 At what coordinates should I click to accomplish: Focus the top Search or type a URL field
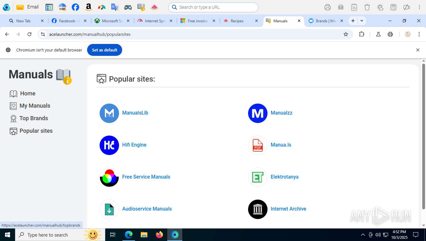click(x=213, y=7)
